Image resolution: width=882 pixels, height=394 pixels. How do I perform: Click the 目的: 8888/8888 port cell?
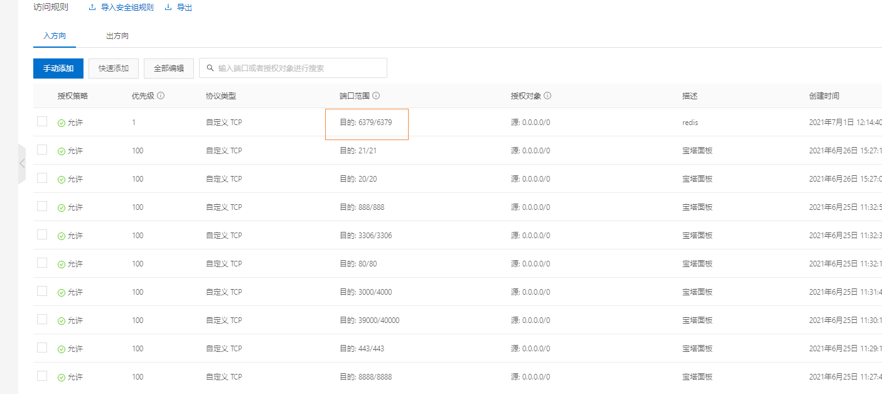coord(366,377)
